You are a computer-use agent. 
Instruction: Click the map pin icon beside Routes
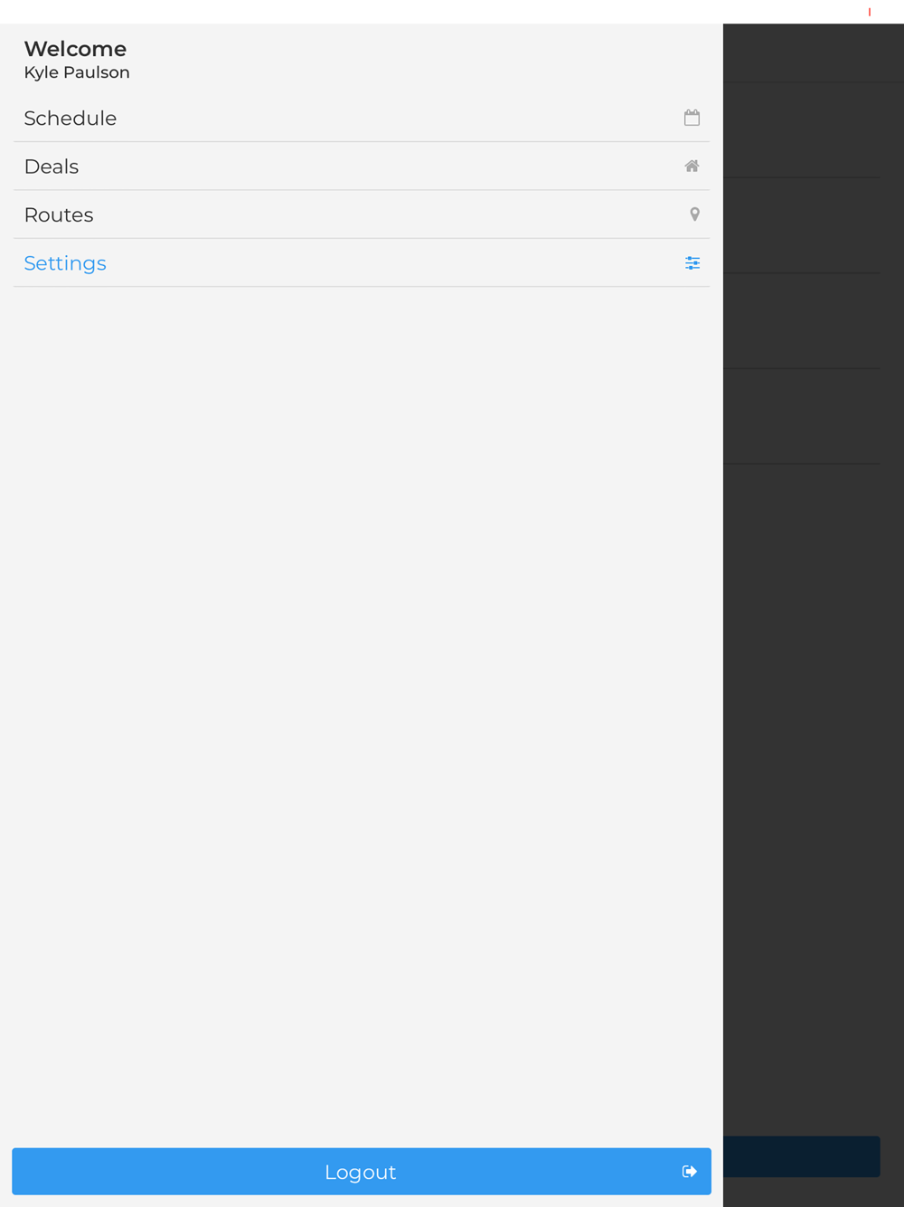pyautogui.click(x=694, y=214)
